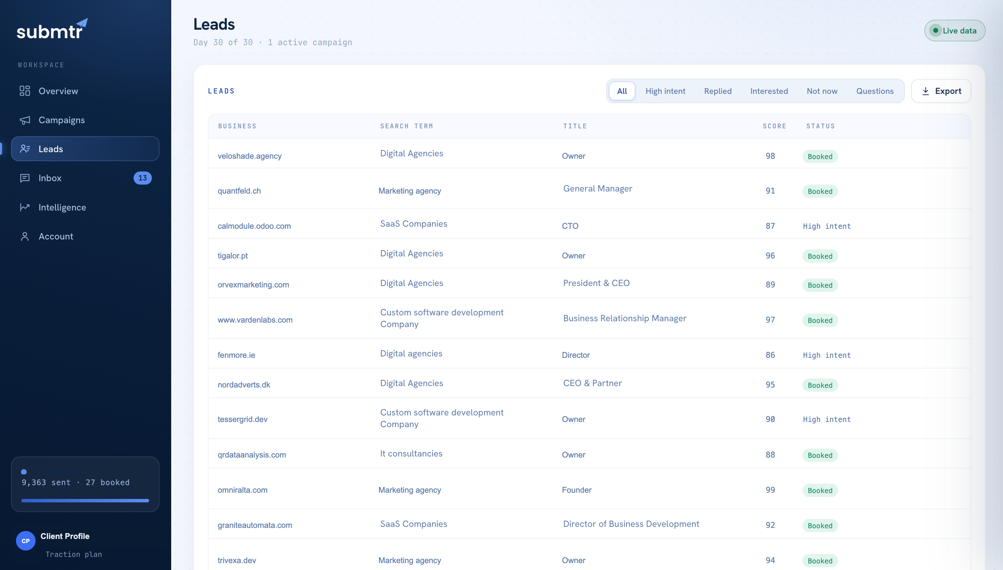Open the Inbox message icon

(x=25, y=178)
